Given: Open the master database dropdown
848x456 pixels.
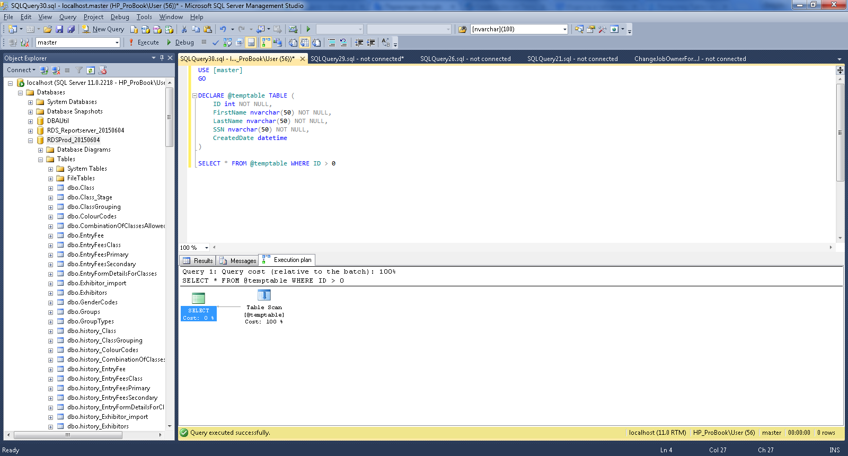Looking at the screenshot, I should [x=78, y=42].
